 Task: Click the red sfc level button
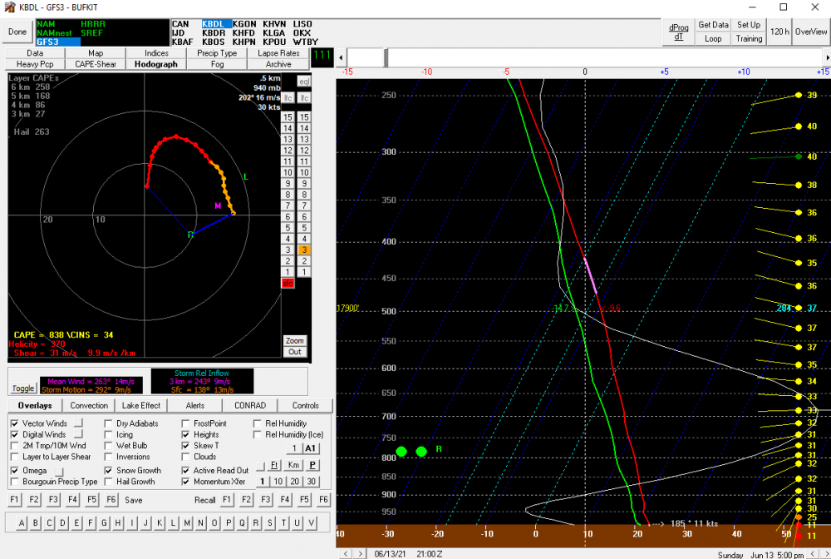click(288, 283)
